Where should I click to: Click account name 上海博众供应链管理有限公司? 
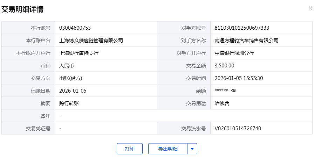(x=91, y=41)
